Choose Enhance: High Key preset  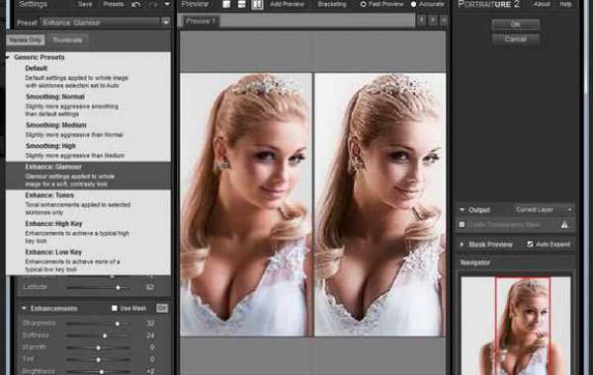[x=89, y=232]
